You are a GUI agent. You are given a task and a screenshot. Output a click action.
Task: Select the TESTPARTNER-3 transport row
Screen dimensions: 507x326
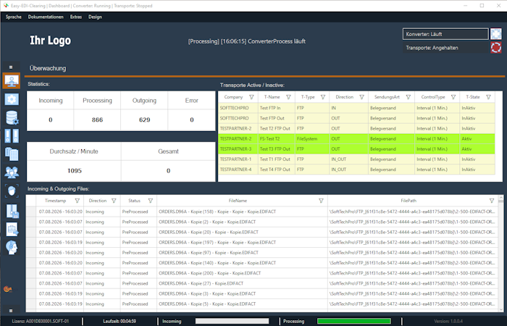356,149
